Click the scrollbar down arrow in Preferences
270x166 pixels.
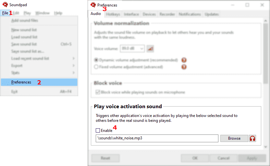pyautogui.click(x=265, y=147)
